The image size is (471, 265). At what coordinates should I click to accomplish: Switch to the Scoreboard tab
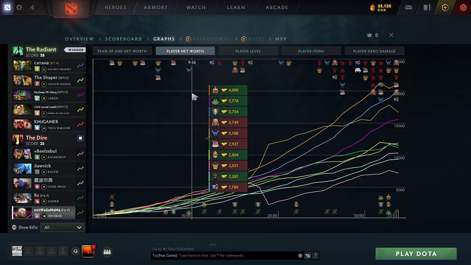[x=124, y=39]
